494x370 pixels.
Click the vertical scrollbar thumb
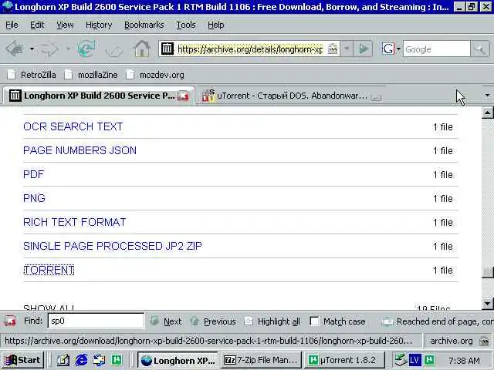(x=487, y=272)
